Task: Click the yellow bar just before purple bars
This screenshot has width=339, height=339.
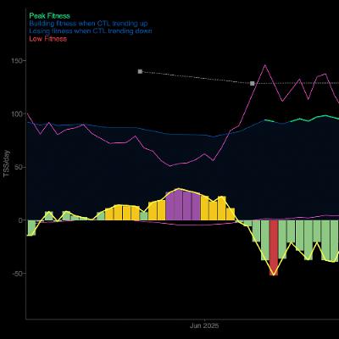Action: [161, 210]
